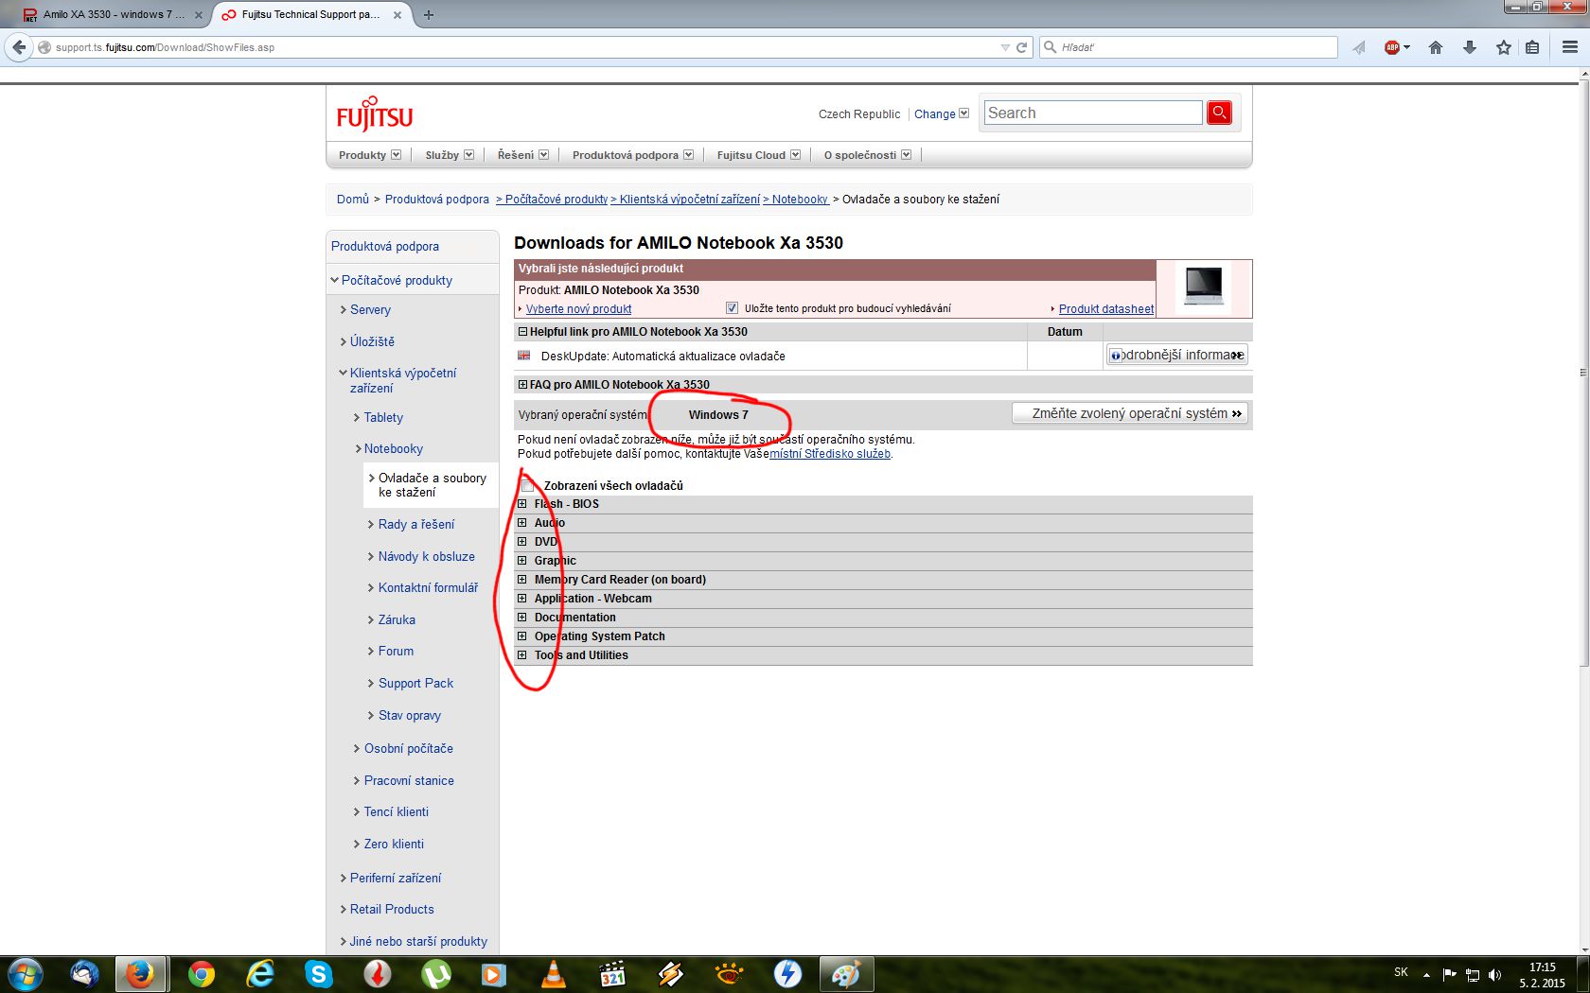Open the Produktová podpora menu

633,155
